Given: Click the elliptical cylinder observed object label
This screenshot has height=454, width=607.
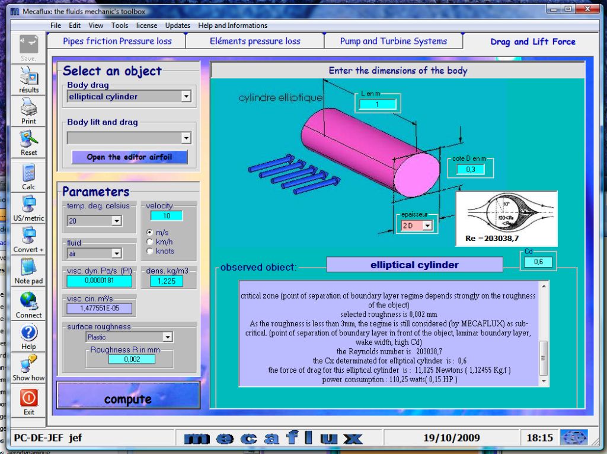Looking at the screenshot, I should [414, 265].
